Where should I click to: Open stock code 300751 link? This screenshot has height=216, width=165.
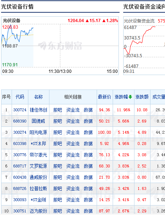(x=20, y=211)
